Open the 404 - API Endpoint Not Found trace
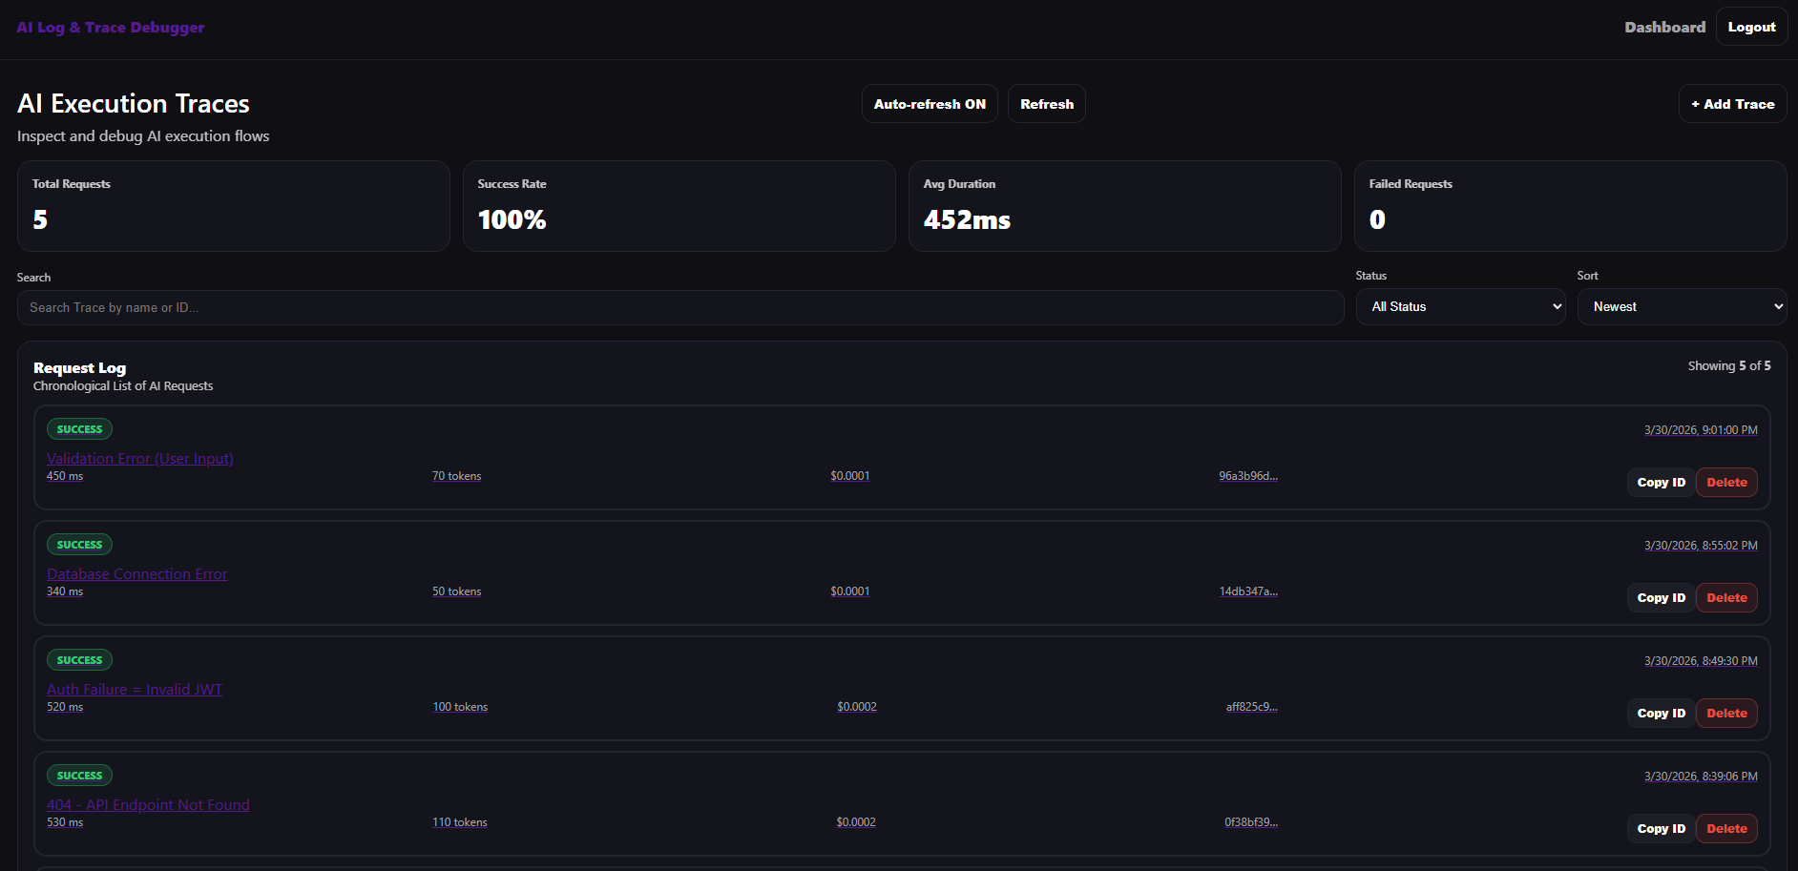The image size is (1798, 871). pyautogui.click(x=148, y=805)
